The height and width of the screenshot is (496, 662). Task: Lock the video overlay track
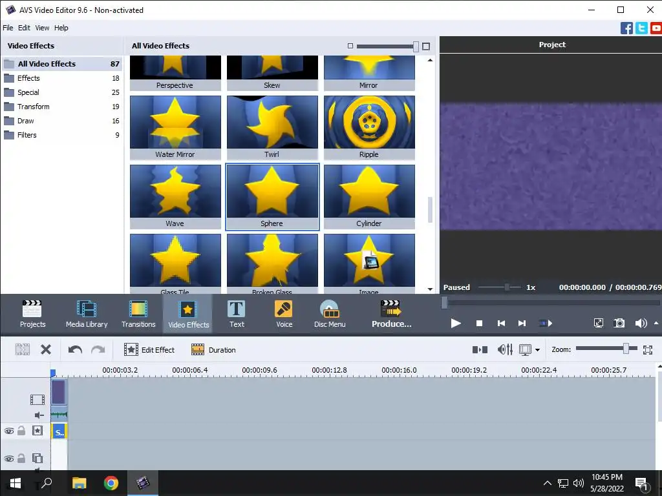[21, 458]
